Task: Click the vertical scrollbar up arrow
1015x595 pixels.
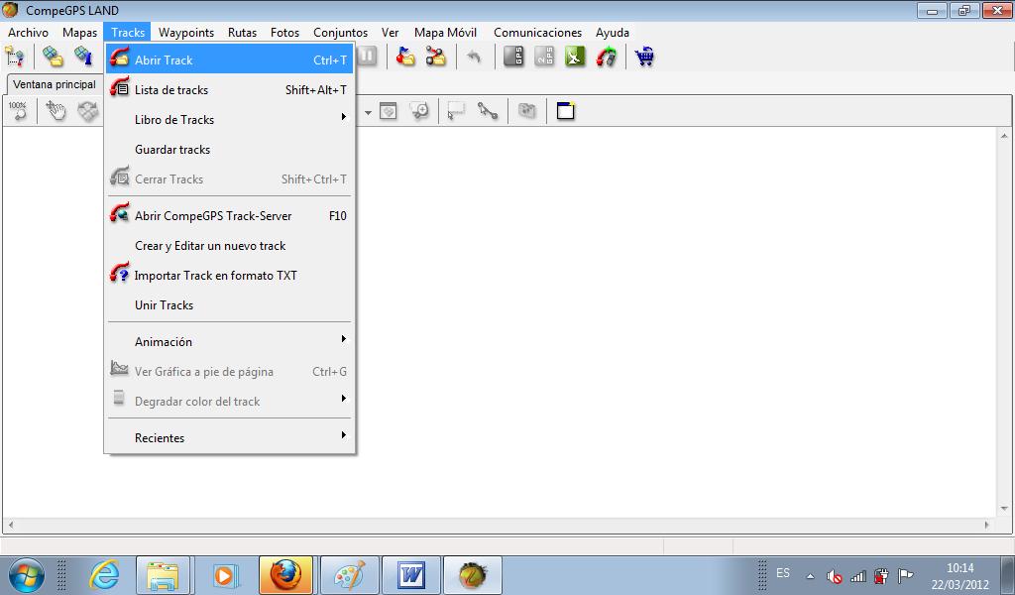Action: point(1004,135)
